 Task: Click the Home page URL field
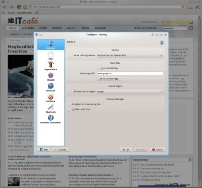pos(130,73)
